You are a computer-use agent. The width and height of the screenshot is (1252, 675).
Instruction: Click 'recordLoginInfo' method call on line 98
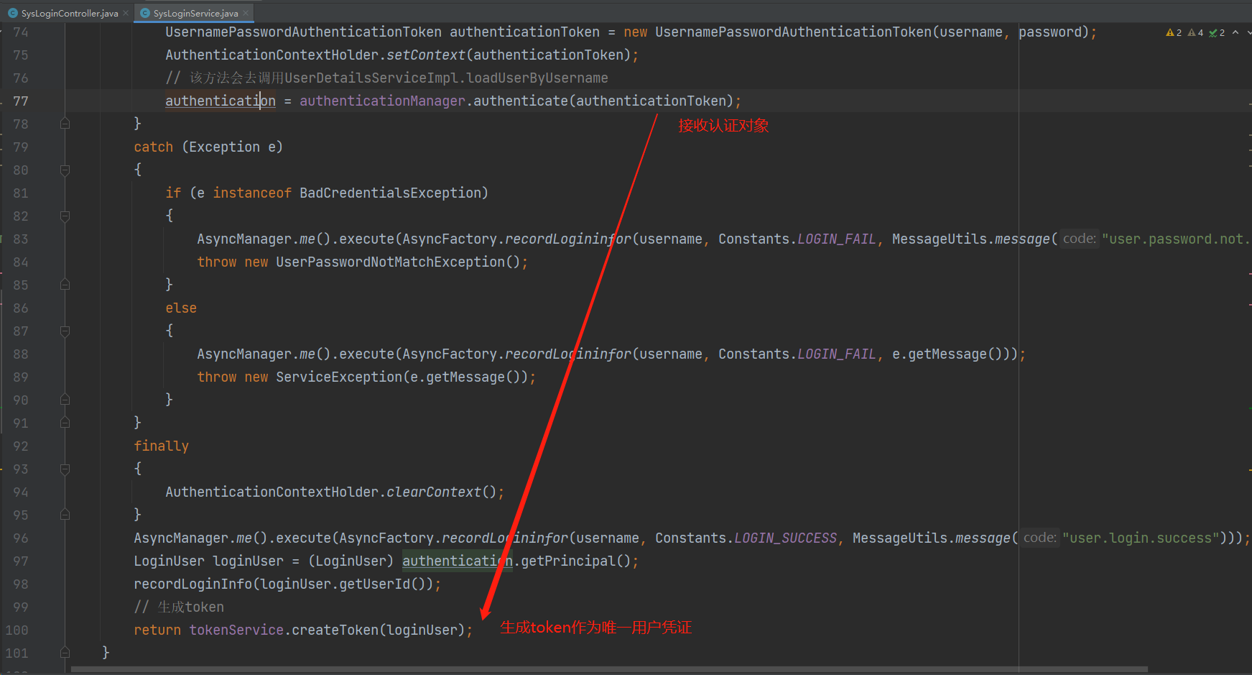[x=193, y=584]
